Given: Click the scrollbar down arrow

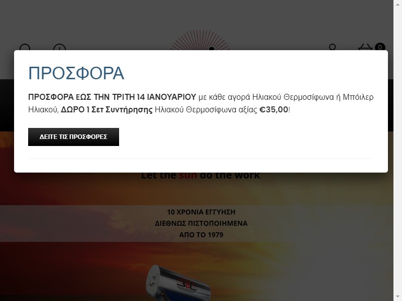Looking at the screenshot, I should pos(397,298).
